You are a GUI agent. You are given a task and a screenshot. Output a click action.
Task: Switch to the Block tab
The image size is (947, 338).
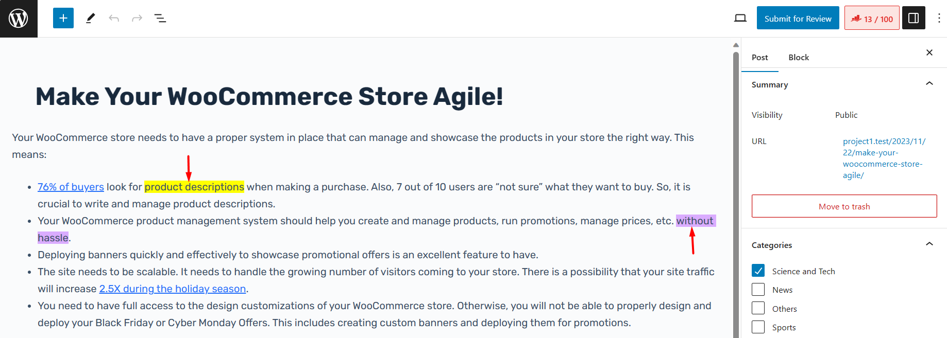tap(799, 57)
